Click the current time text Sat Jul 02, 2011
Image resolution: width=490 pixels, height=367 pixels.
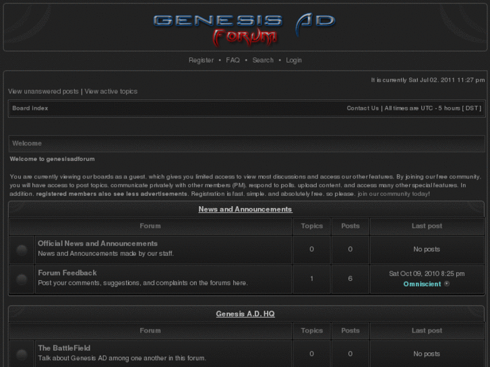coord(428,80)
